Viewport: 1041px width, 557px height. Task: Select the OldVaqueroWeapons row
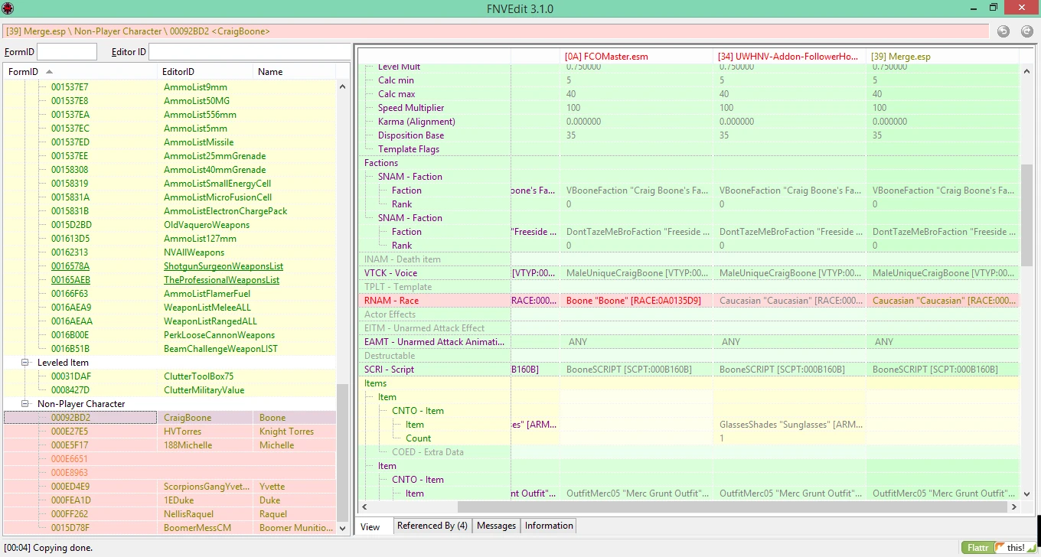point(169,225)
